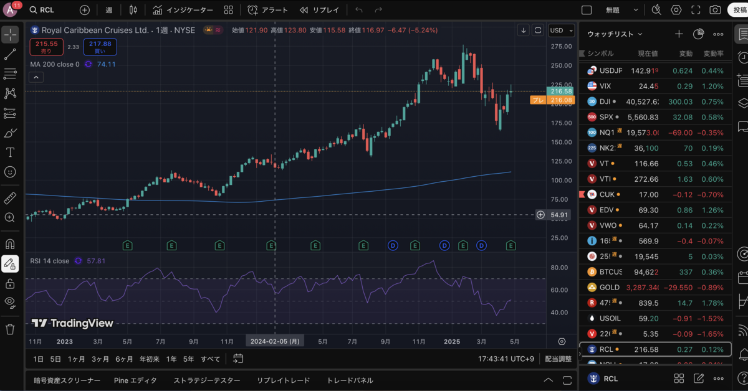Open chart settings hexagon icon

pos(676,10)
